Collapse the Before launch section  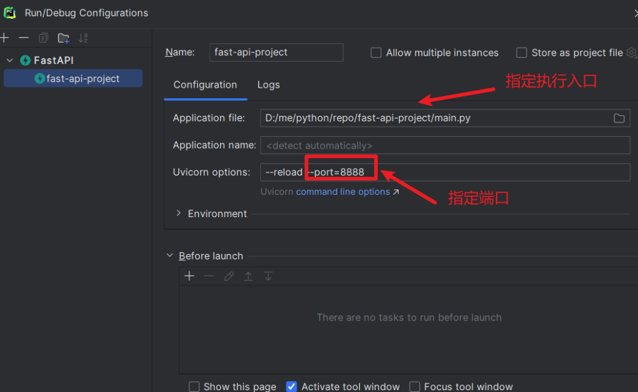[x=169, y=256]
